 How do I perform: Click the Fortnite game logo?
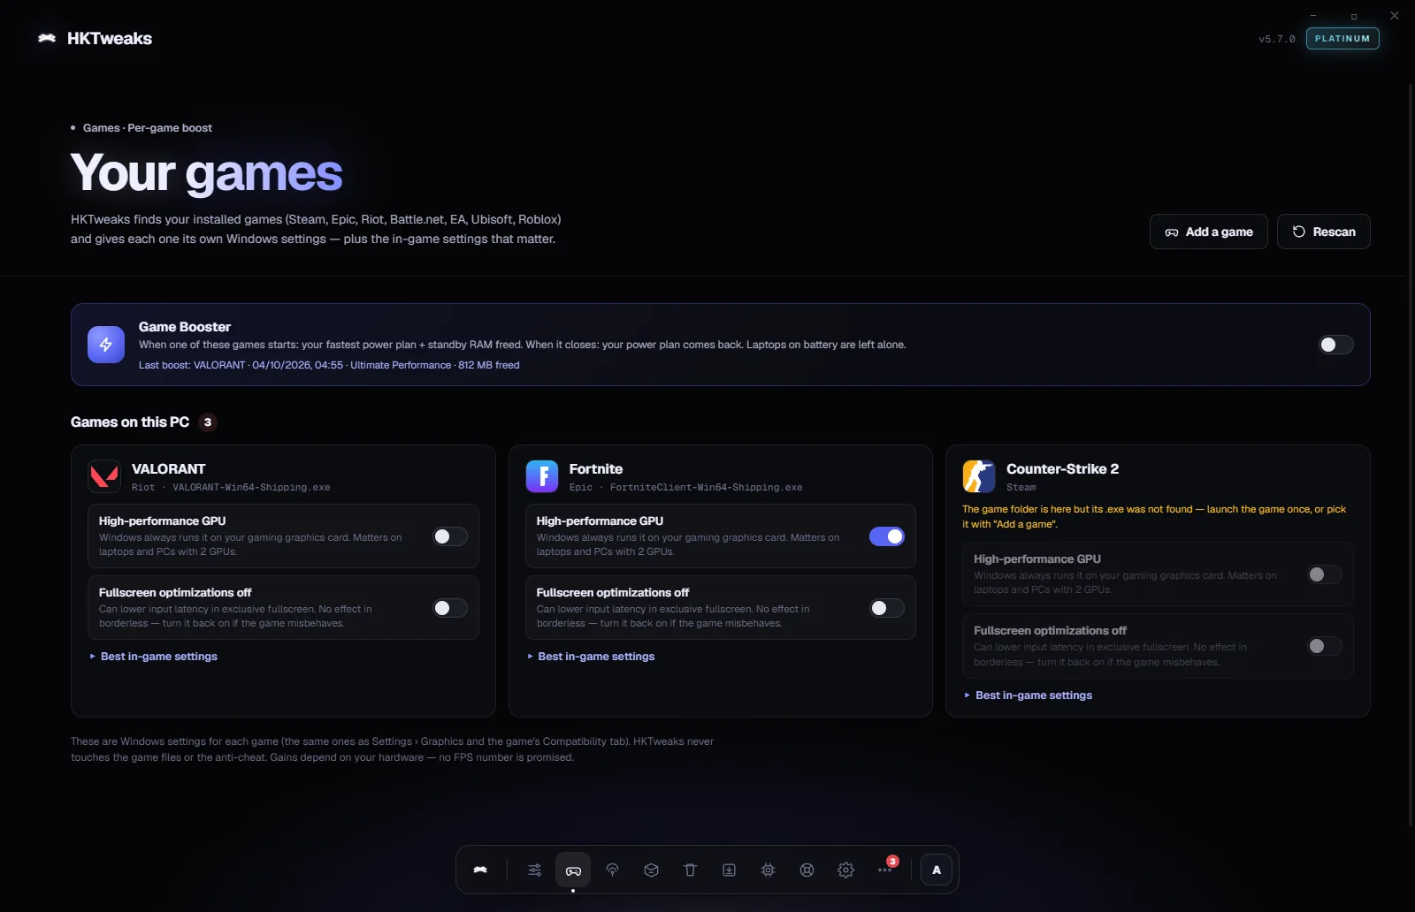(542, 476)
